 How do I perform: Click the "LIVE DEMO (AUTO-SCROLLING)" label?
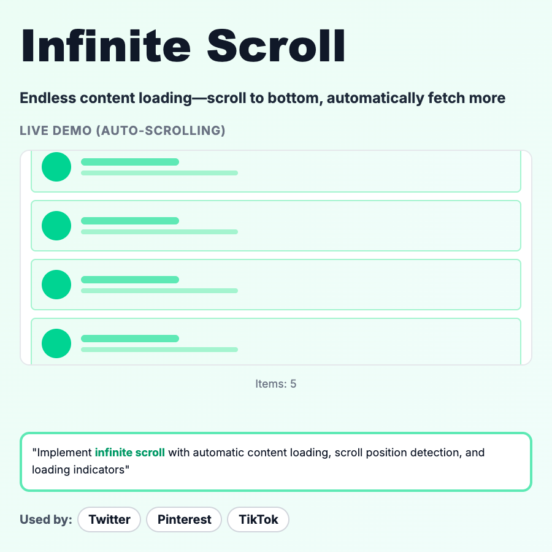pyautogui.click(x=123, y=131)
